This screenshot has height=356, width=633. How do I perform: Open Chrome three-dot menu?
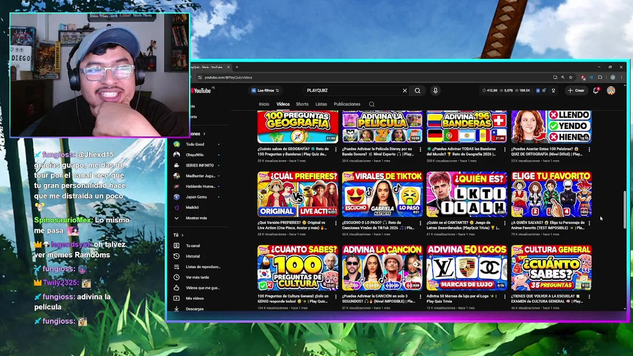621,78
